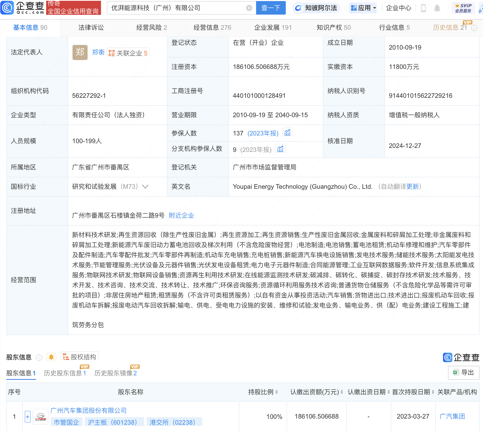Click the bell alert icon beside 股东信息
The height and width of the screenshot is (431, 483).
click(51, 357)
